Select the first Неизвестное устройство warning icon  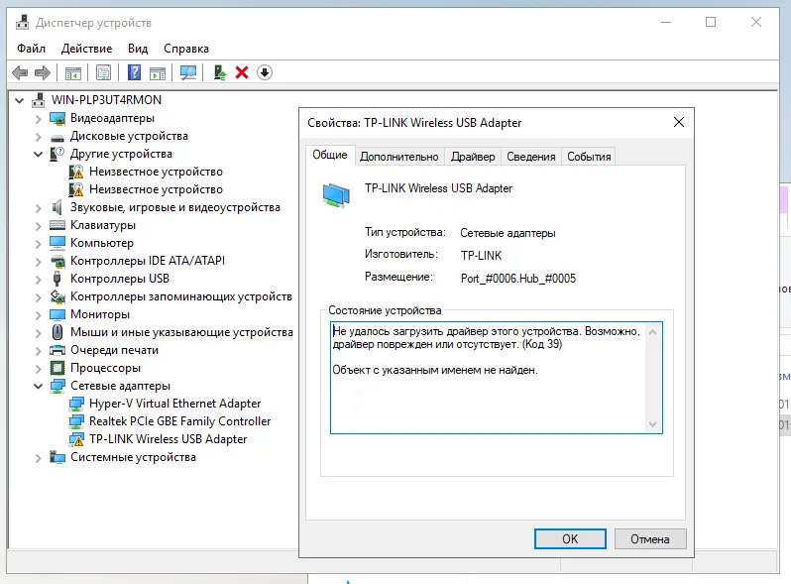click(x=76, y=172)
